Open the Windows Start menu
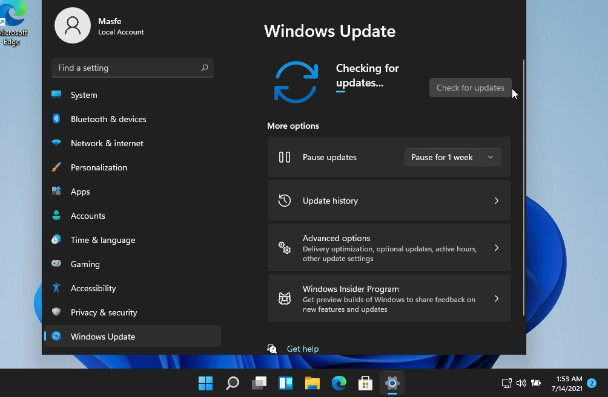This screenshot has width=608, height=397. 205,383
